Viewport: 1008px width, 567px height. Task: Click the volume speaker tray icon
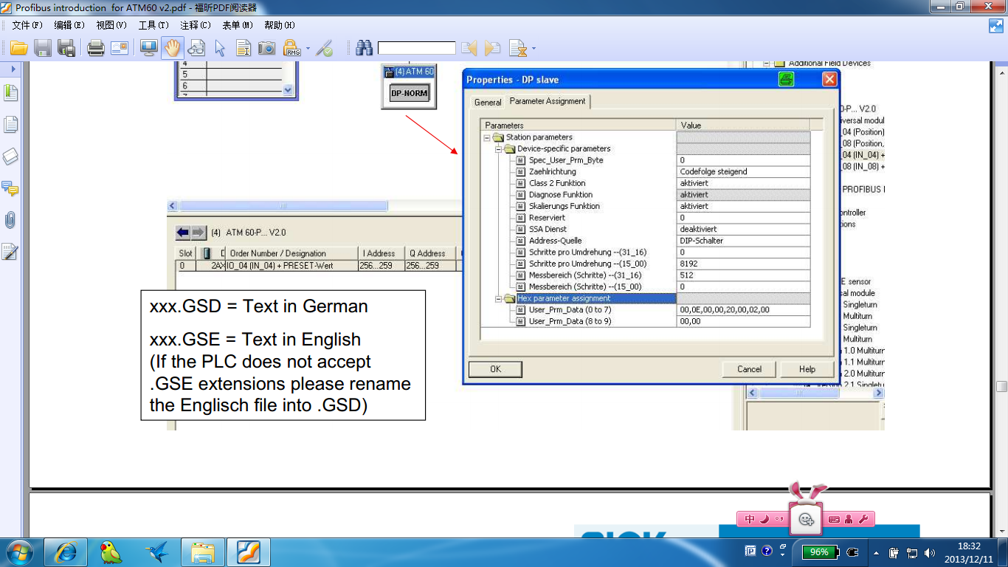tap(929, 552)
